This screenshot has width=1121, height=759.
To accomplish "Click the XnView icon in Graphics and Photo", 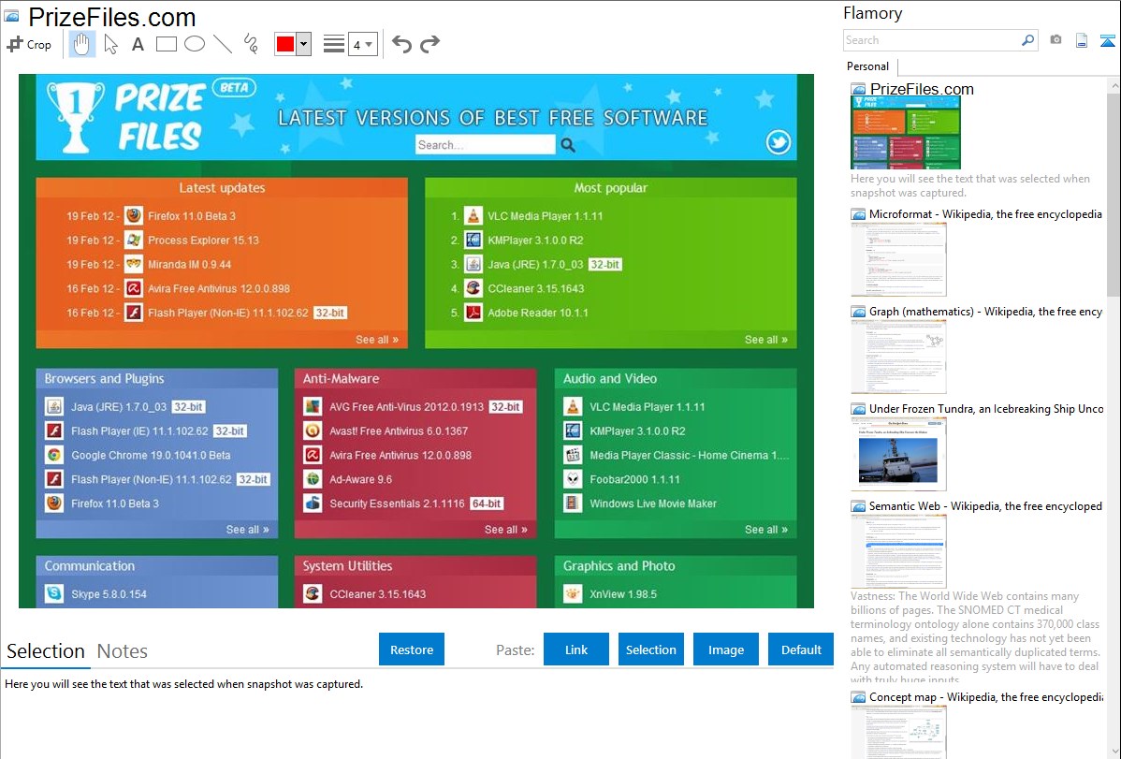I will tap(573, 593).
